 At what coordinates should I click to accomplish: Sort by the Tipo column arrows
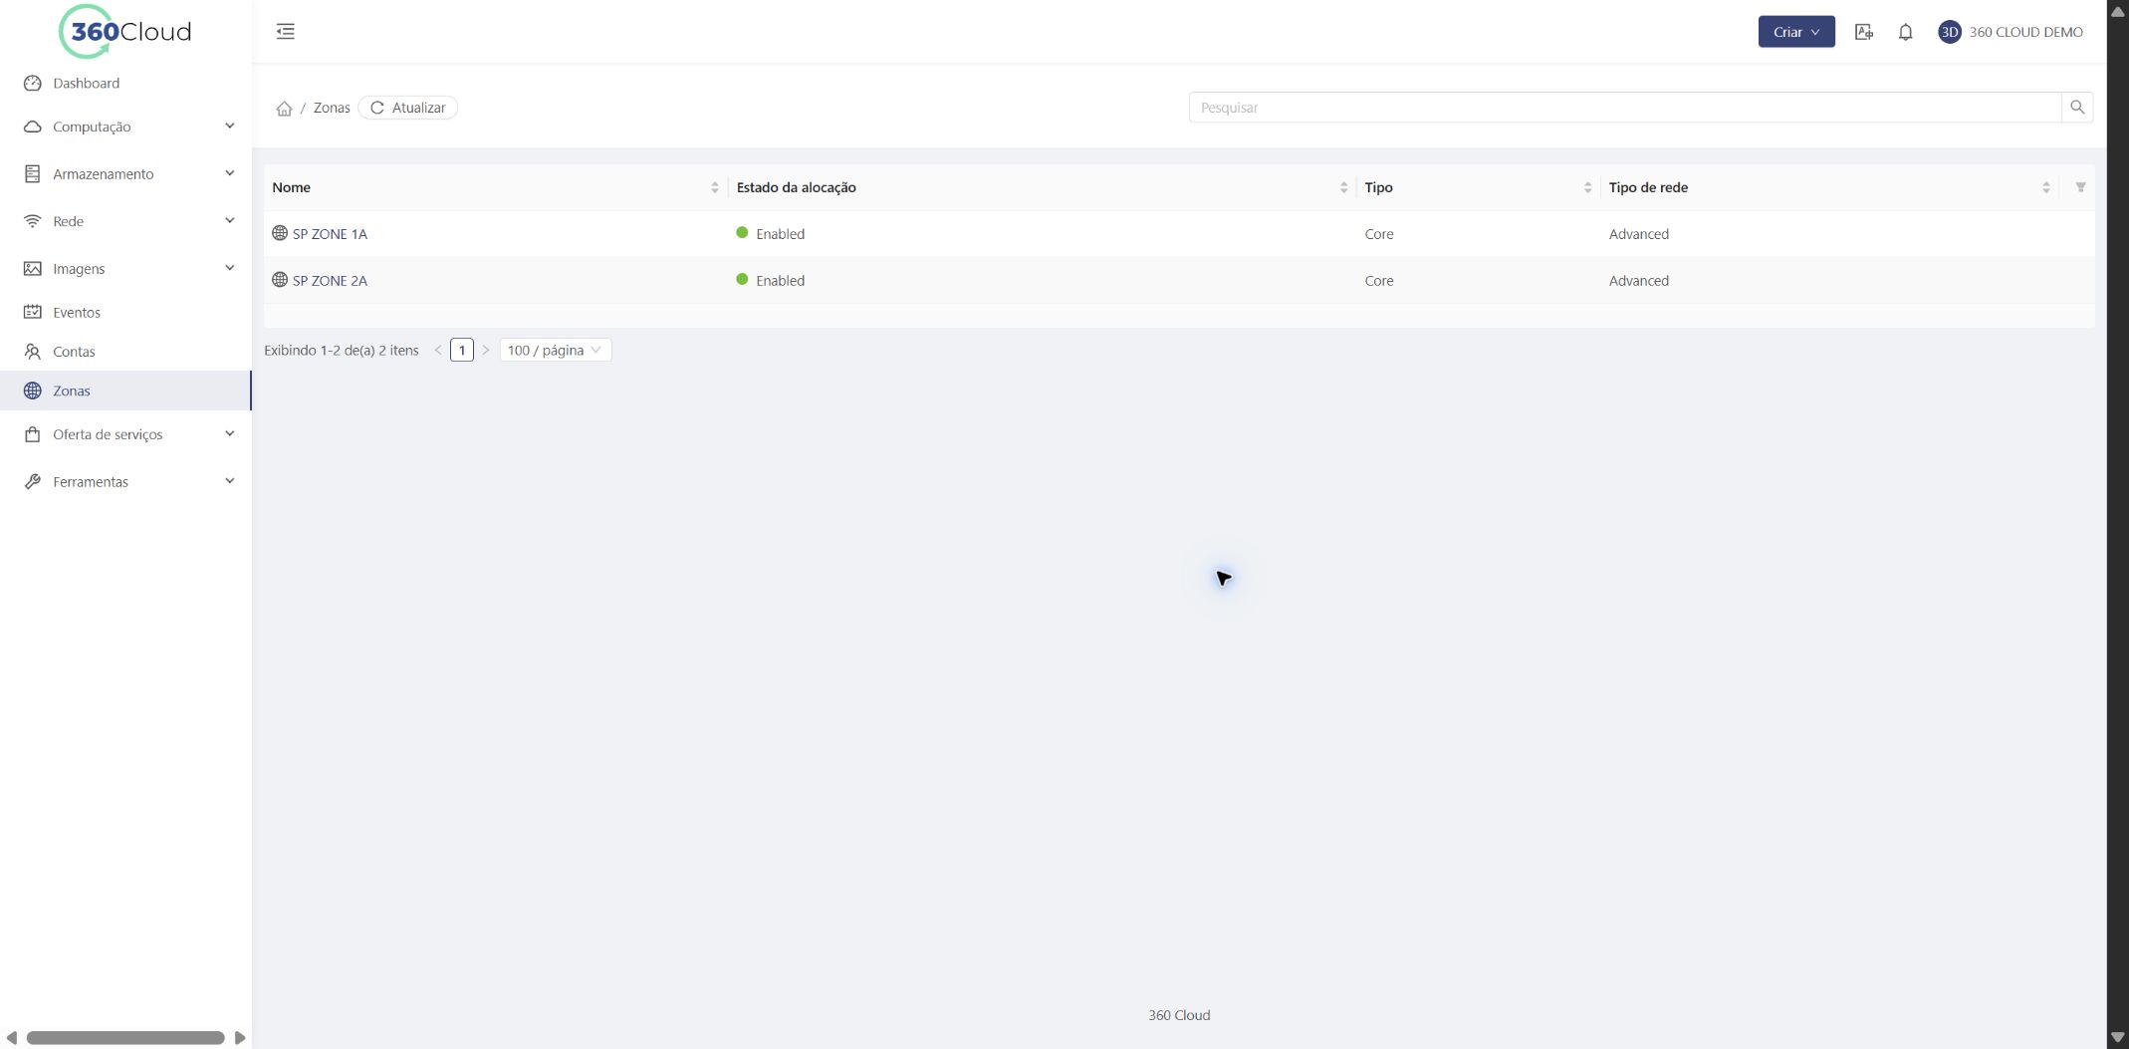tap(1587, 187)
